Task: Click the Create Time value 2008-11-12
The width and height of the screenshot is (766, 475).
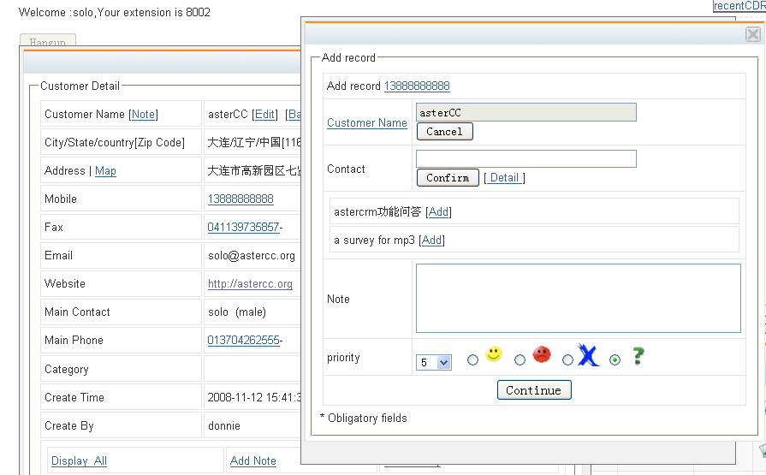Action: [x=253, y=398]
